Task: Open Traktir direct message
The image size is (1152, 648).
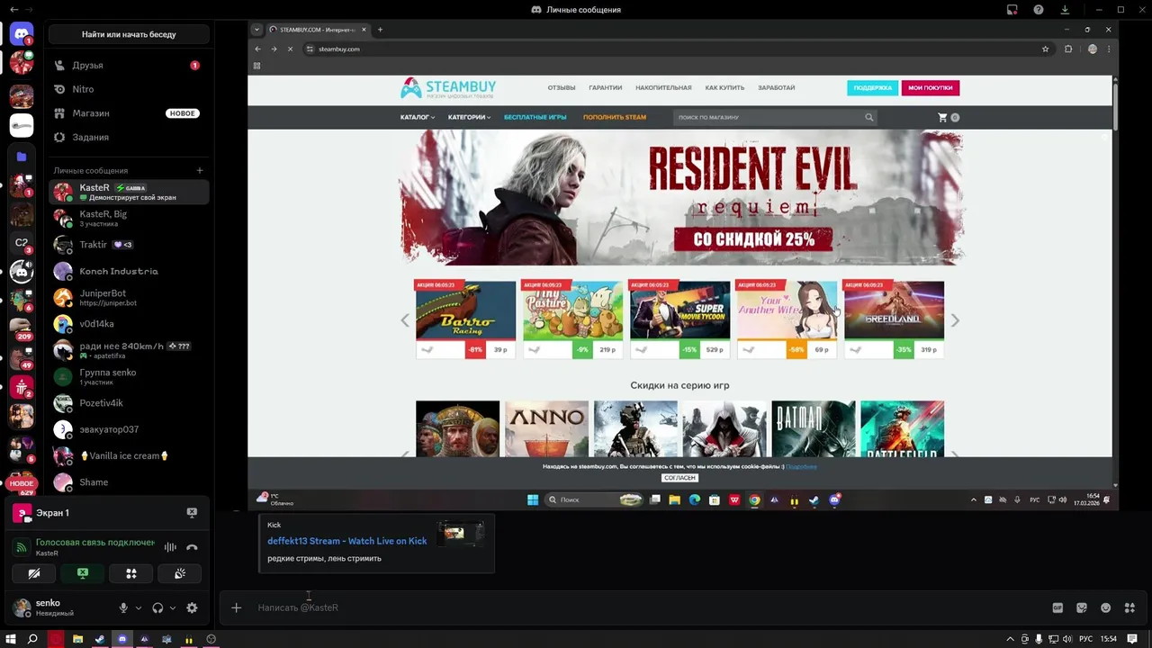Action: tap(129, 245)
